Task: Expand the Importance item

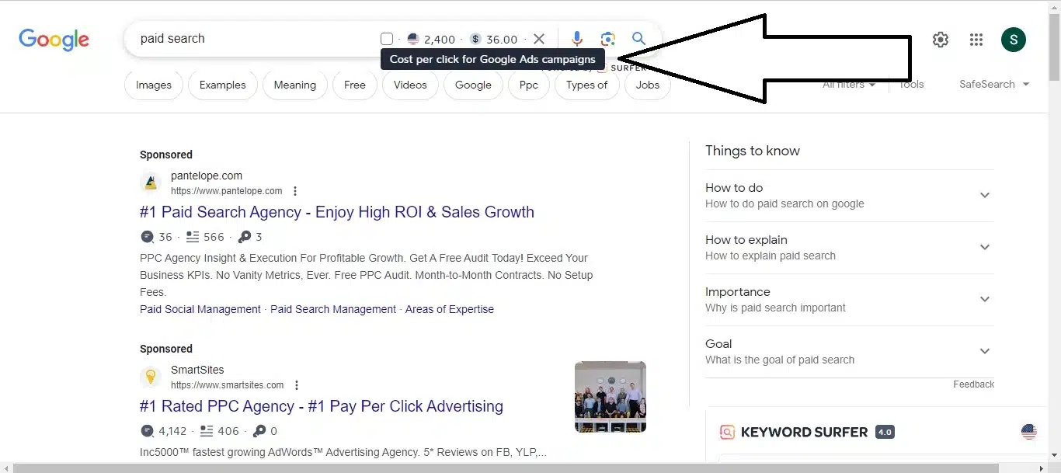Action: tap(849, 300)
